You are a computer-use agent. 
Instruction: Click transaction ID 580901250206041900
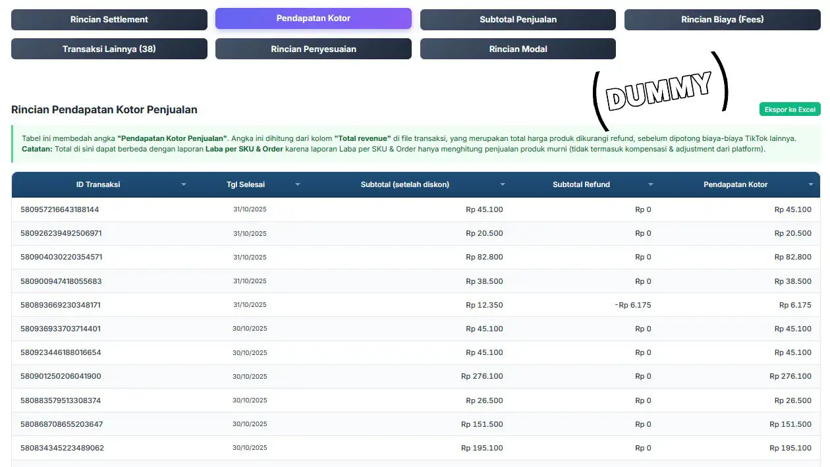point(61,376)
